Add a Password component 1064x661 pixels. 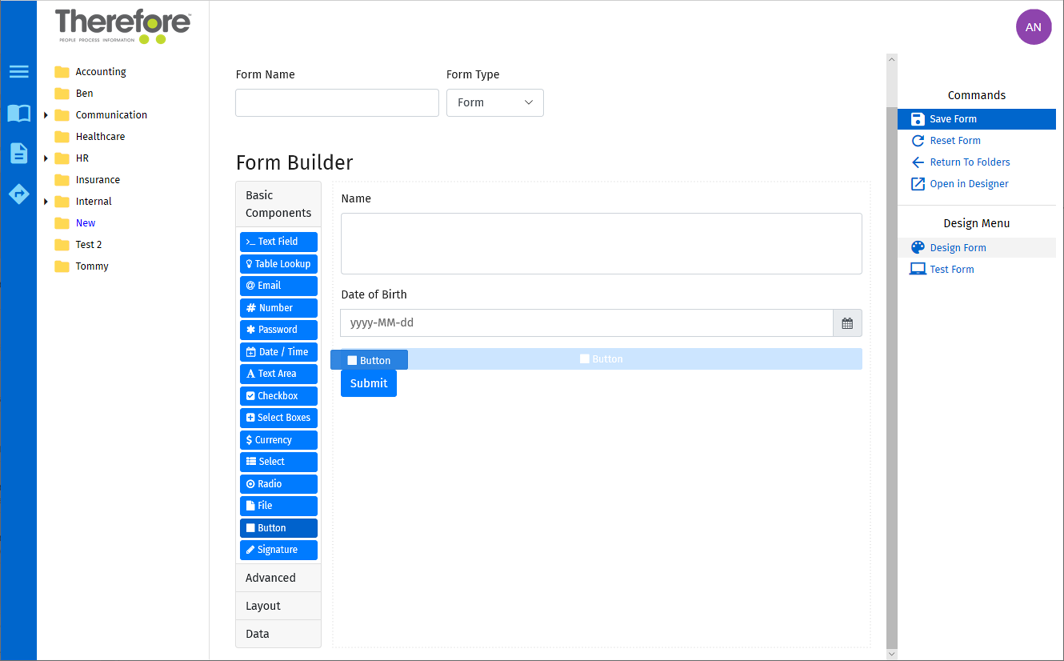point(278,329)
